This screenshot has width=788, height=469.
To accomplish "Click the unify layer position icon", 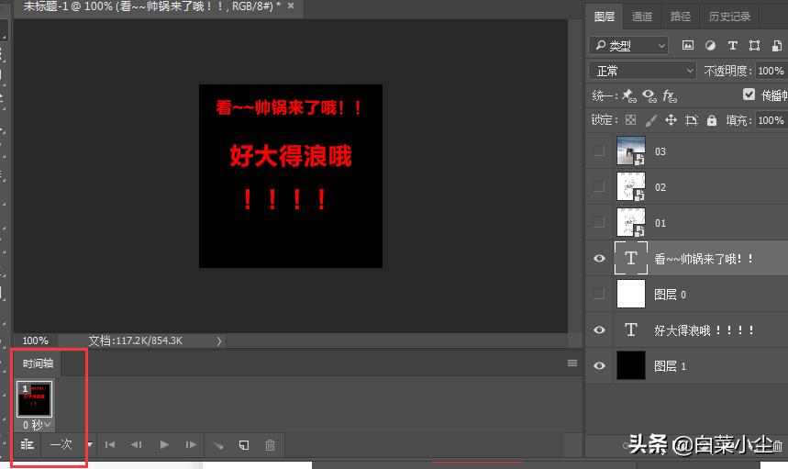I will click(x=628, y=95).
